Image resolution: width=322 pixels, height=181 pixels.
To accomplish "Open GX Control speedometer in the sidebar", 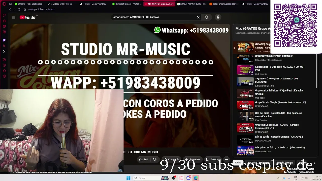I will coord(4,15).
